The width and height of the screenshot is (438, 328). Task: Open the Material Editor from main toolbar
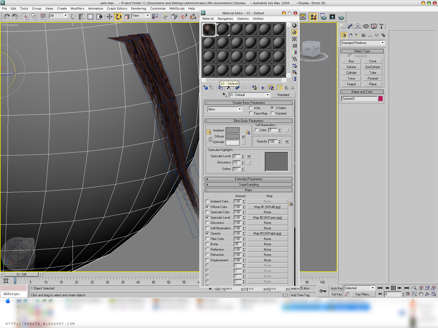(x=313, y=17)
